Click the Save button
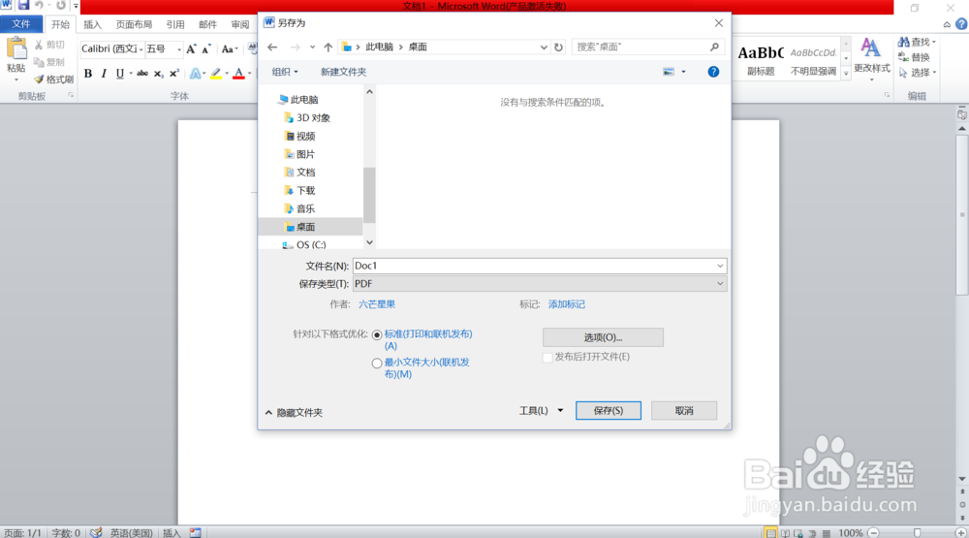 [609, 411]
